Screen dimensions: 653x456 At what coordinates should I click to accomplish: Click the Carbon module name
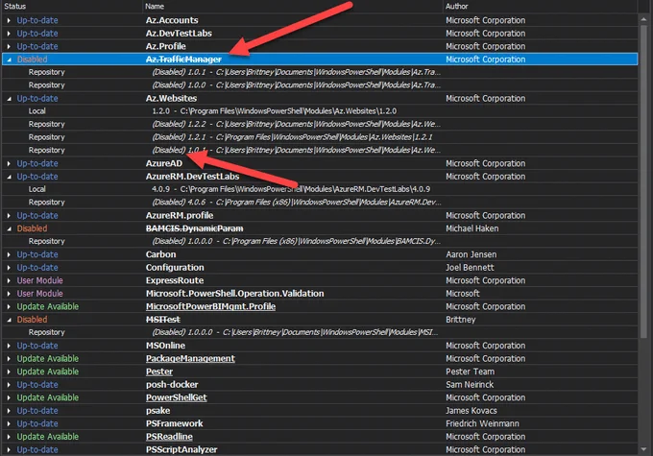(x=160, y=254)
